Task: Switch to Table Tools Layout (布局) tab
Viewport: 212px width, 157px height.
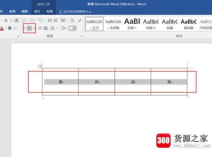Action: [x=49, y=11]
